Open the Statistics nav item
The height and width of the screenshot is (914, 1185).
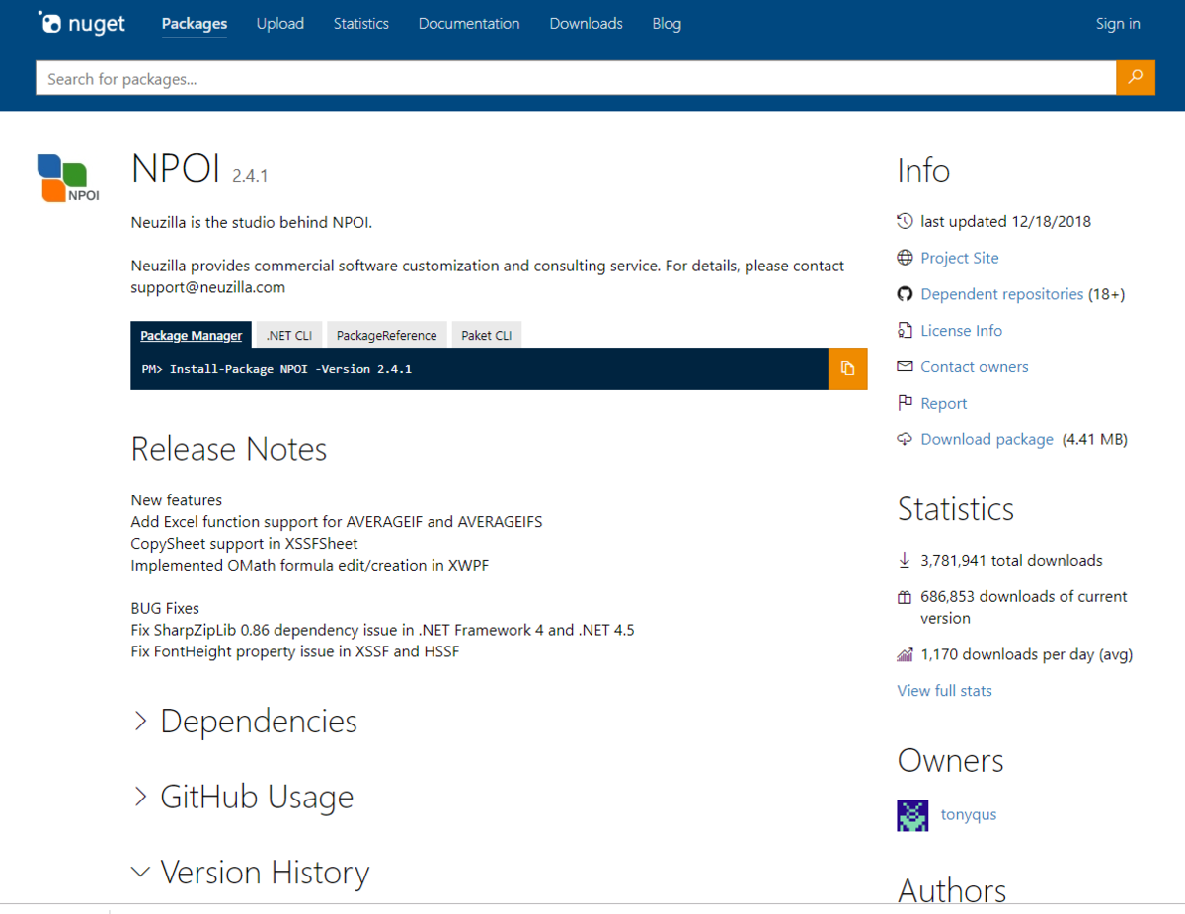click(x=361, y=24)
